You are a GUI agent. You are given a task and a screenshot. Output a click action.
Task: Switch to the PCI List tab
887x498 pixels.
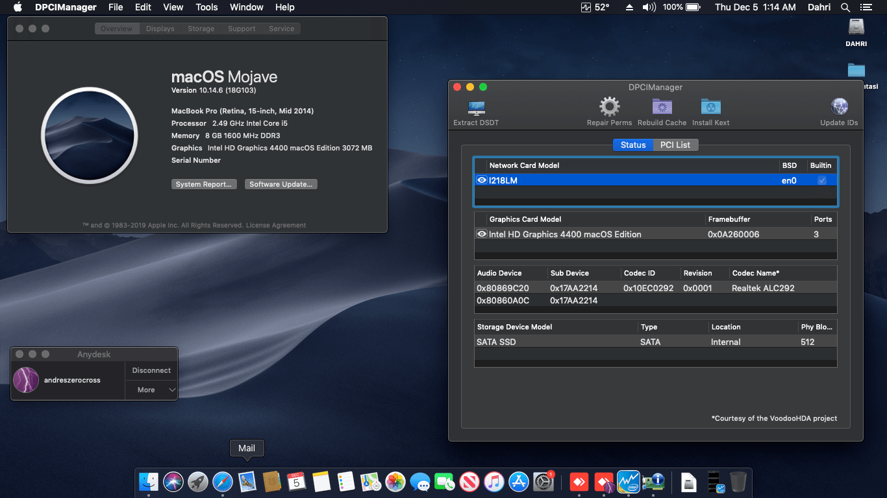click(x=675, y=145)
